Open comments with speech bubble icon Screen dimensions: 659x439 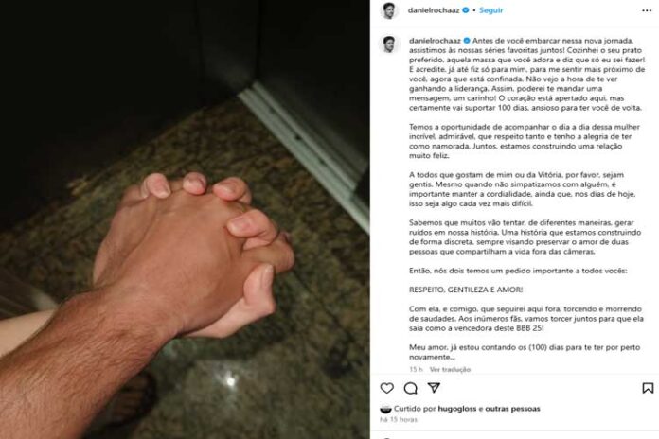[410, 388]
